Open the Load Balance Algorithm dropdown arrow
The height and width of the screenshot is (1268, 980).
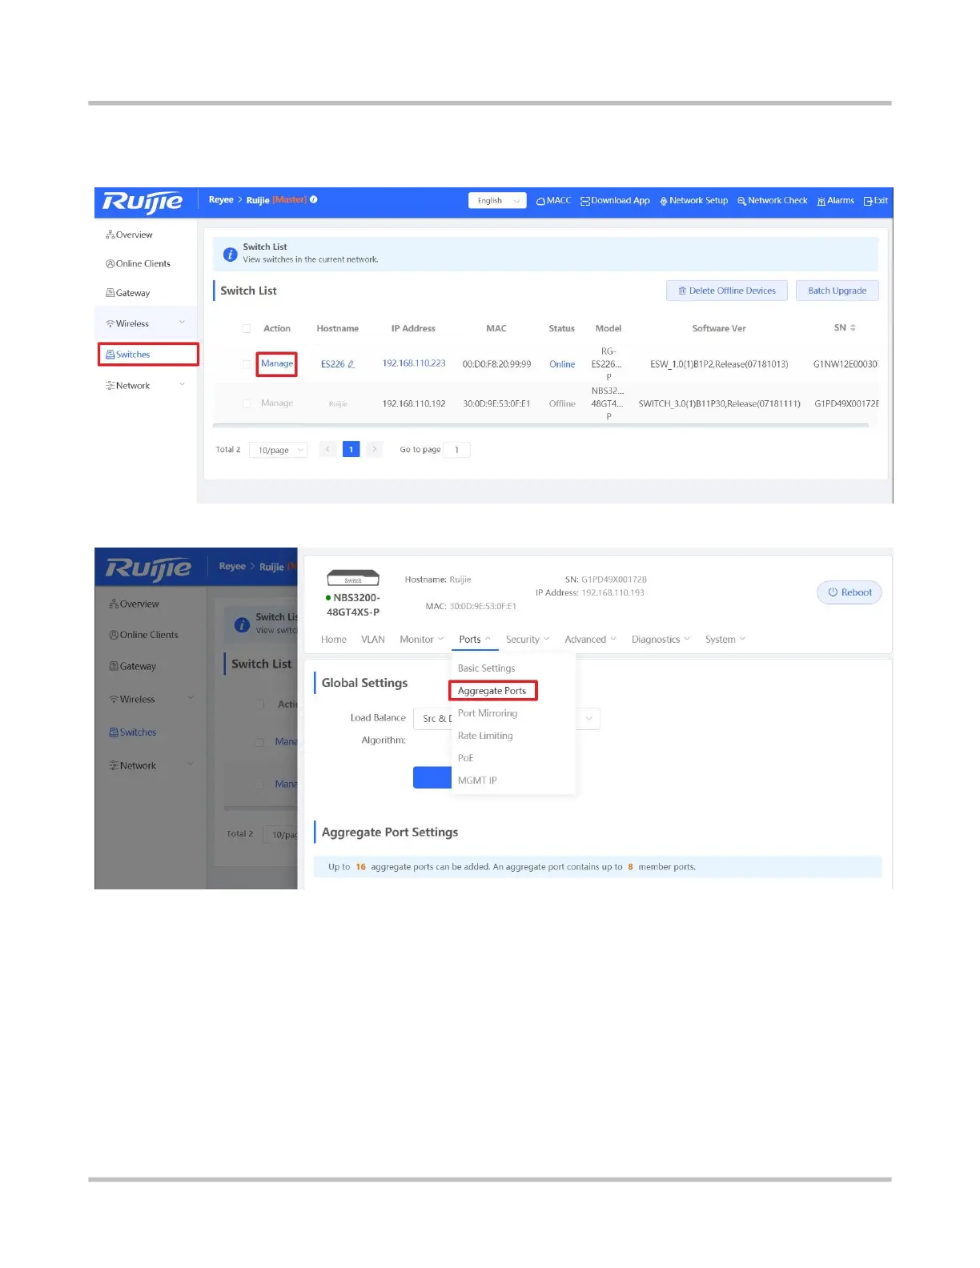pos(589,719)
